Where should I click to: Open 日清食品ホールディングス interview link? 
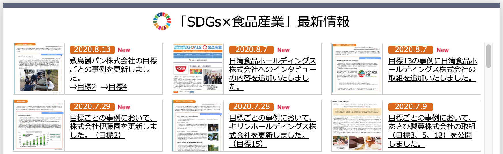[273, 74]
